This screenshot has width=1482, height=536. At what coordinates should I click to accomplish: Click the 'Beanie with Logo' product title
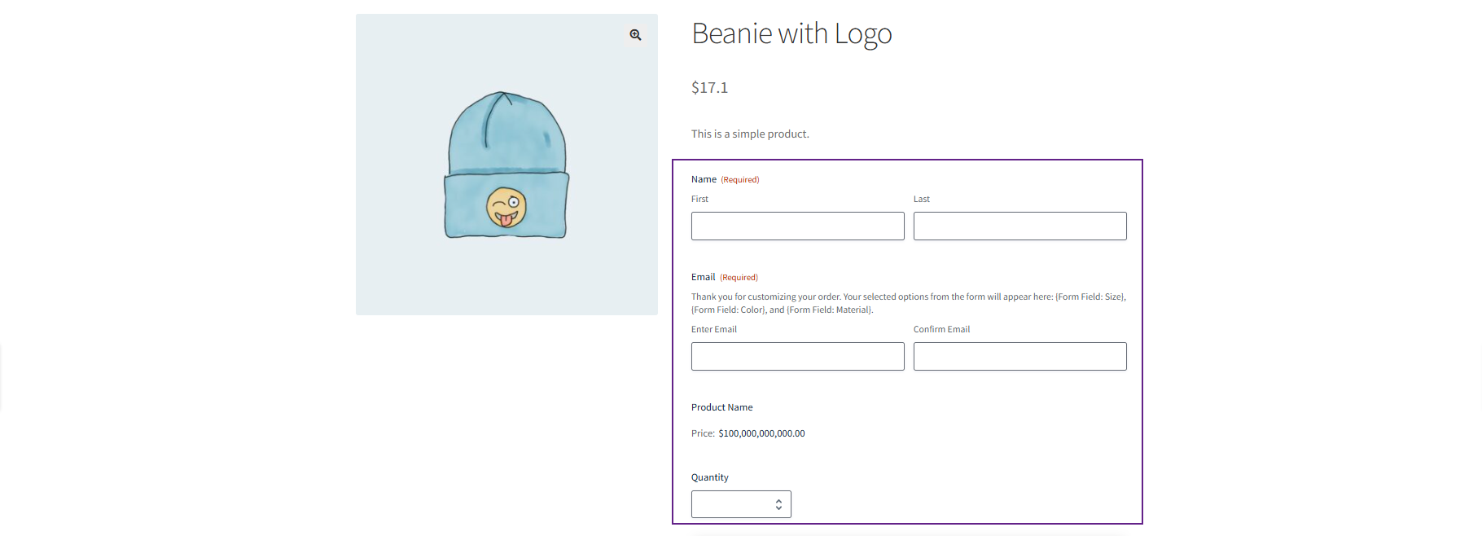point(791,34)
